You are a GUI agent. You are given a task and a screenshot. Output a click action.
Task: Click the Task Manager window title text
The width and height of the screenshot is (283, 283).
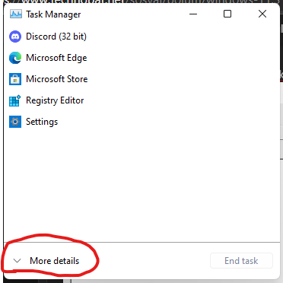tap(53, 14)
